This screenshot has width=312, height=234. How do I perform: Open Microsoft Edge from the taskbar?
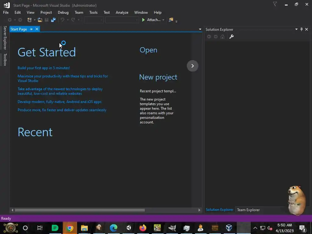(x=114, y=228)
